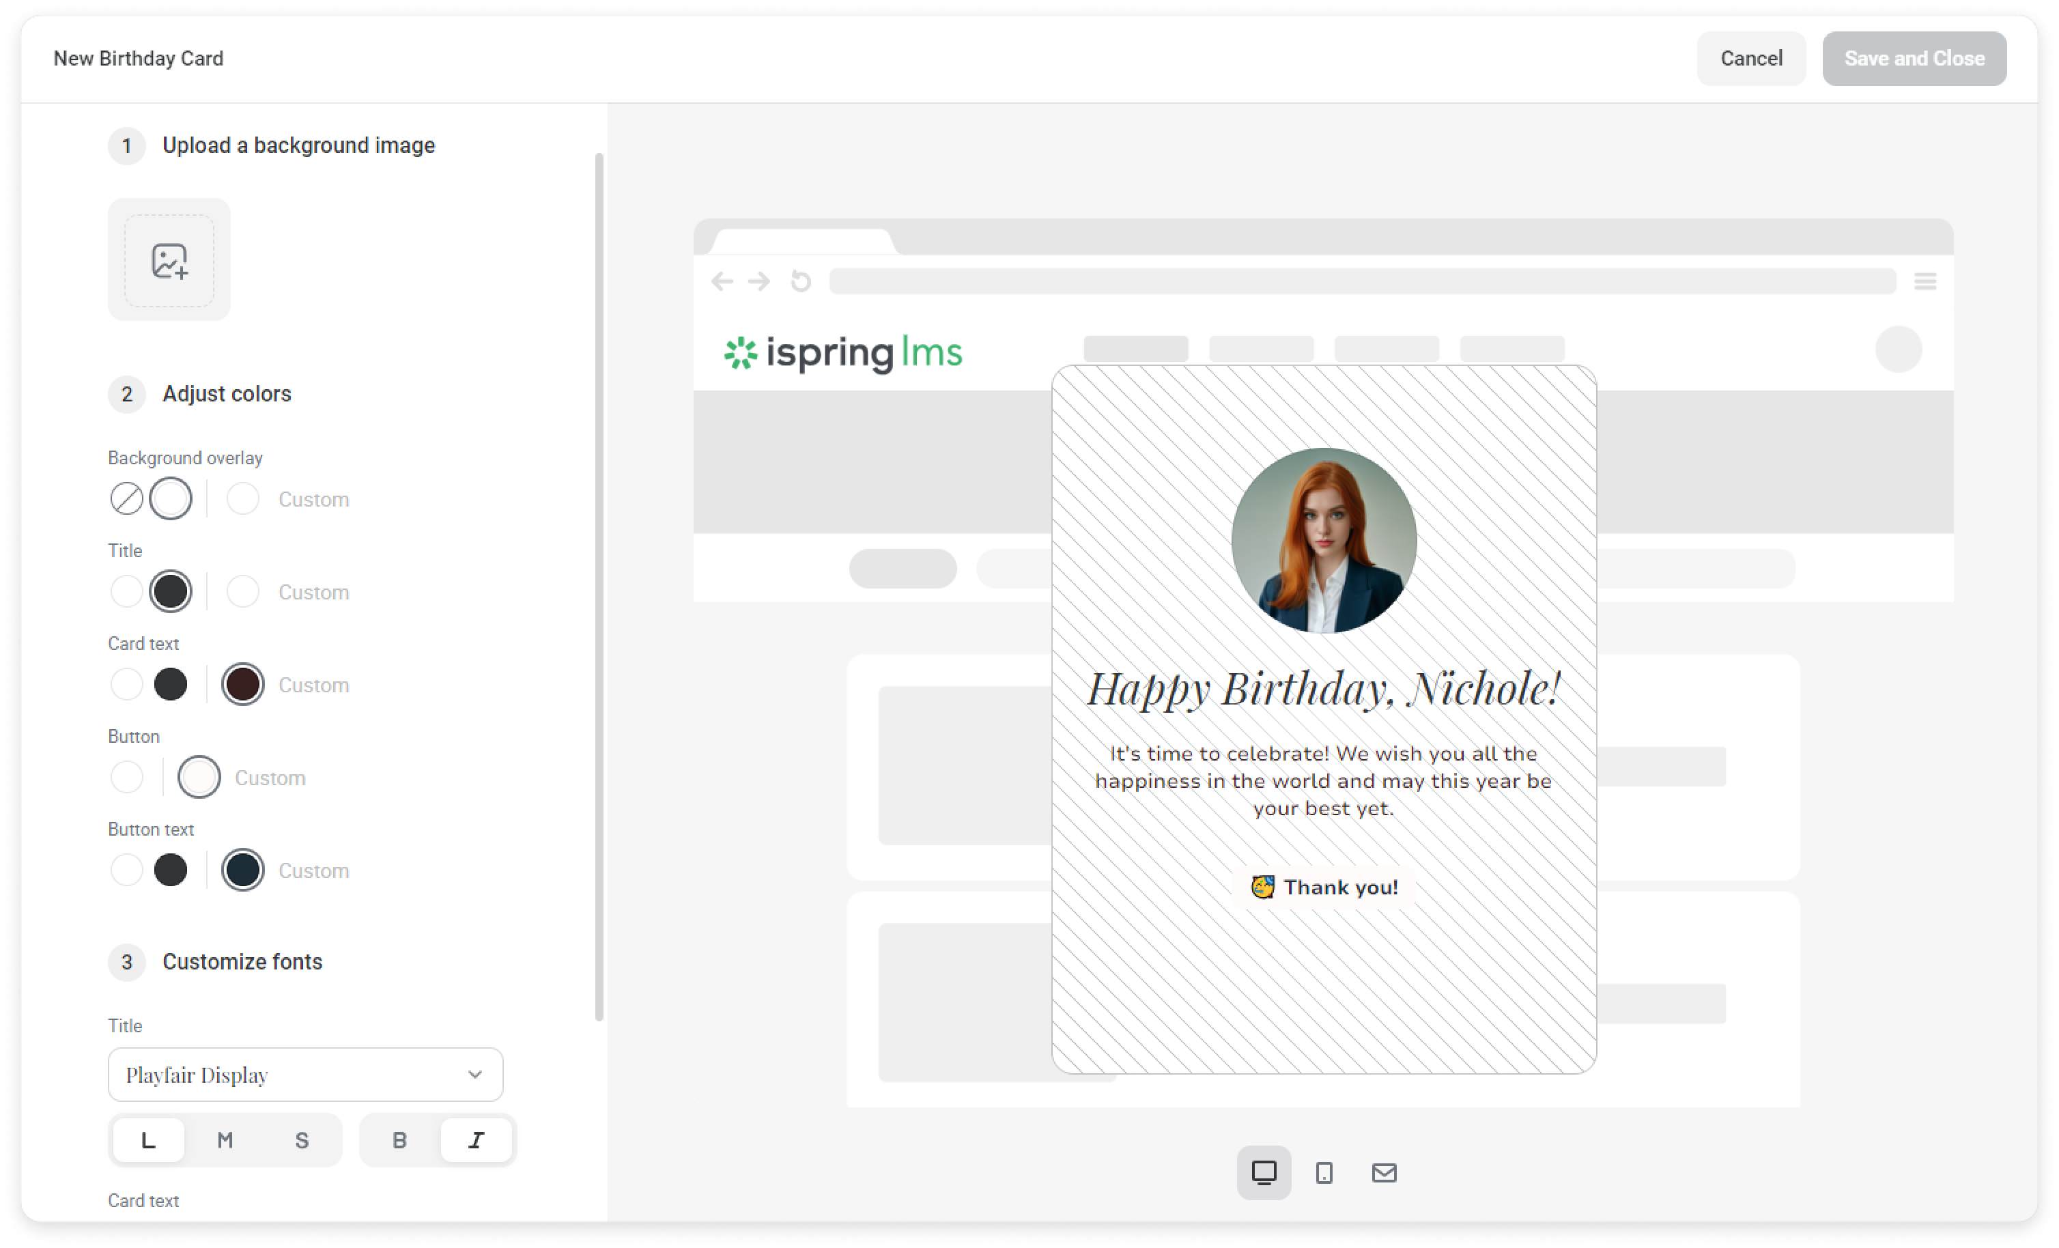
Task: Select dark Card text color swatch
Action: 171,685
